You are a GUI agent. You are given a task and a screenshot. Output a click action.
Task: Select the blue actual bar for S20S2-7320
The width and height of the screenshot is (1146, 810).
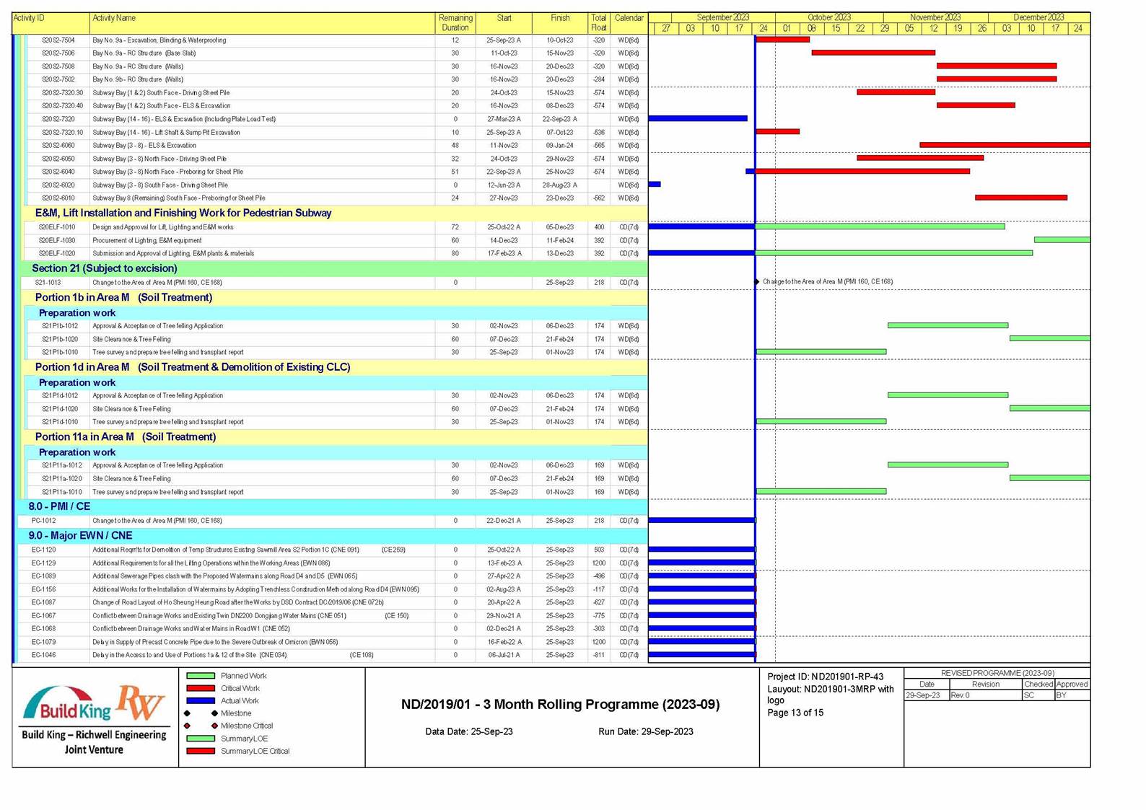click(x=697, y=118)
